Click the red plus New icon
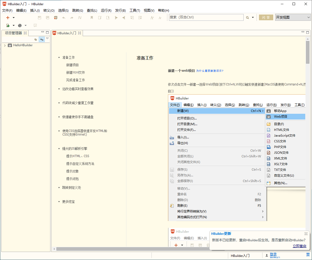 click(x=8, y=18)
